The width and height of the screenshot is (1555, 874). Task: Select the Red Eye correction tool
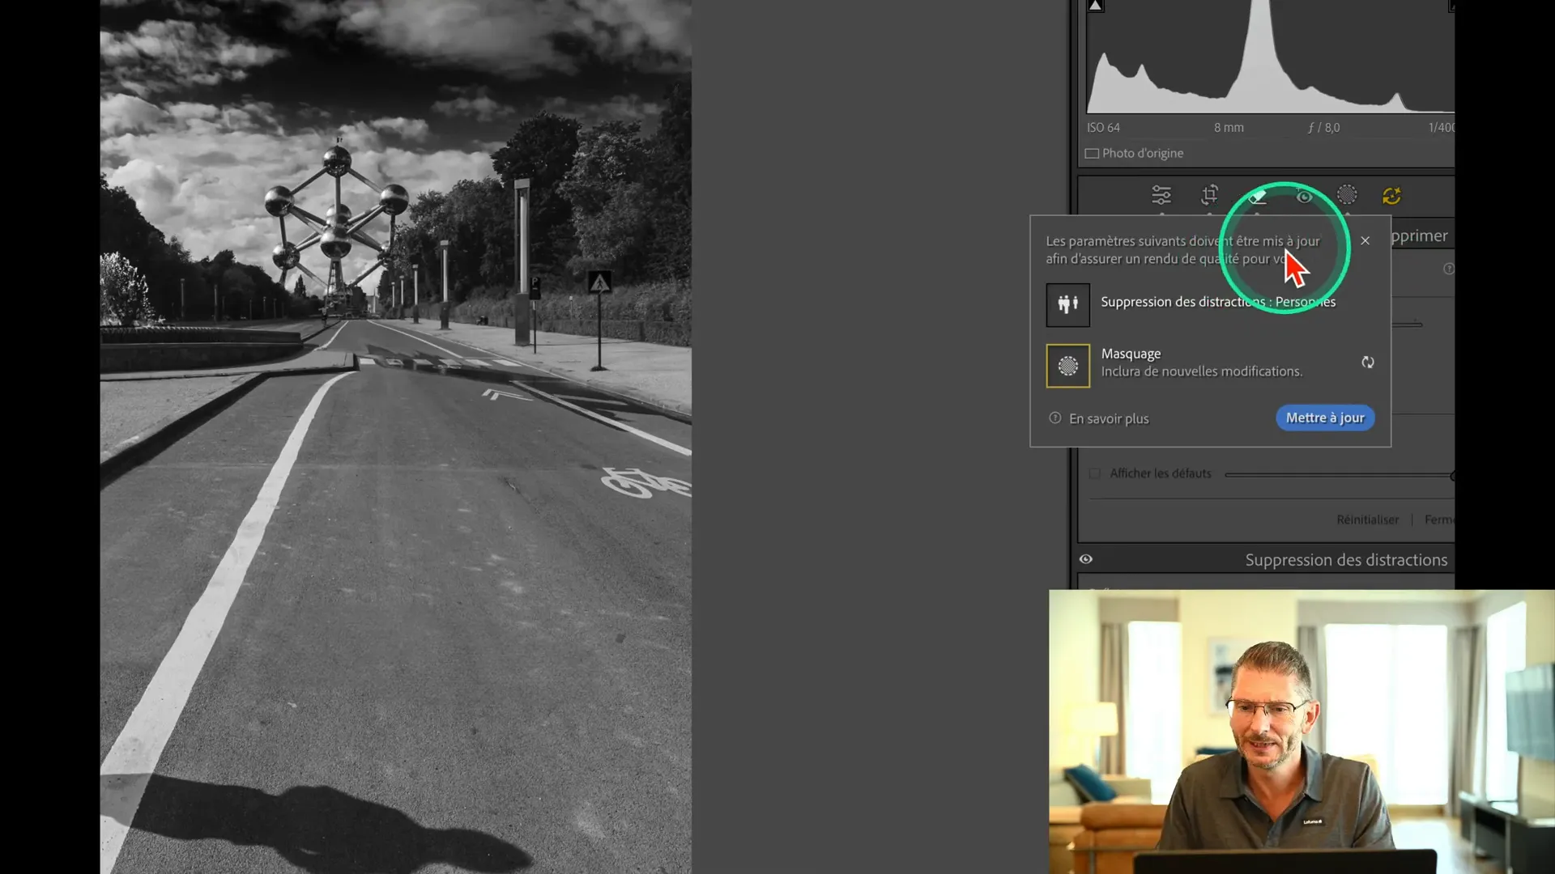point(1304,196)
